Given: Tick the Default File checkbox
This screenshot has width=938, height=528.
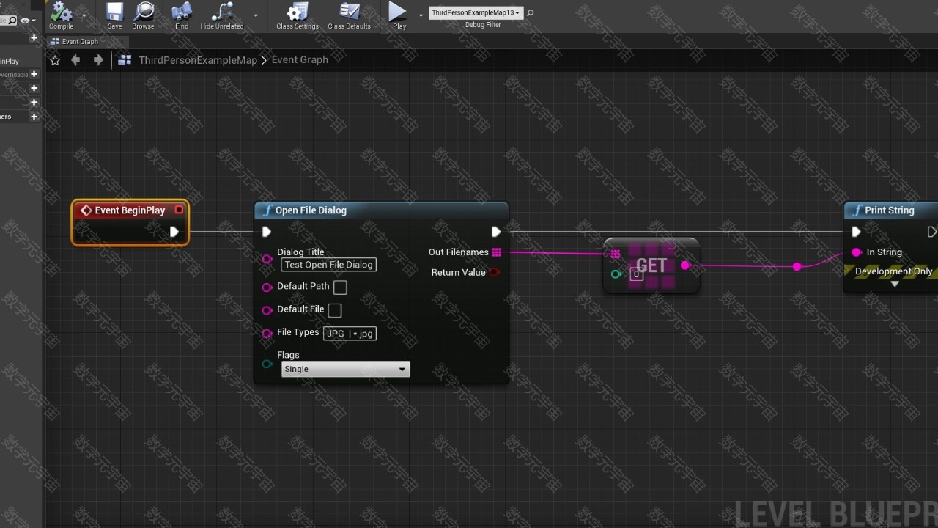Looking at the screenshot, I should (335, 310).
